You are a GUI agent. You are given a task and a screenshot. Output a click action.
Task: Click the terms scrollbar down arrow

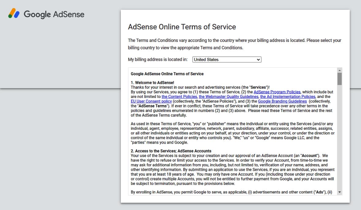tap(340, 192)
